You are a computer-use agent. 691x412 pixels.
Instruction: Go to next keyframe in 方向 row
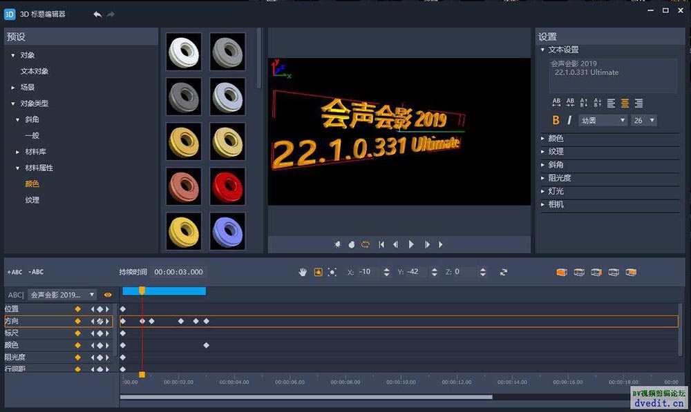(x=107, y=322)
